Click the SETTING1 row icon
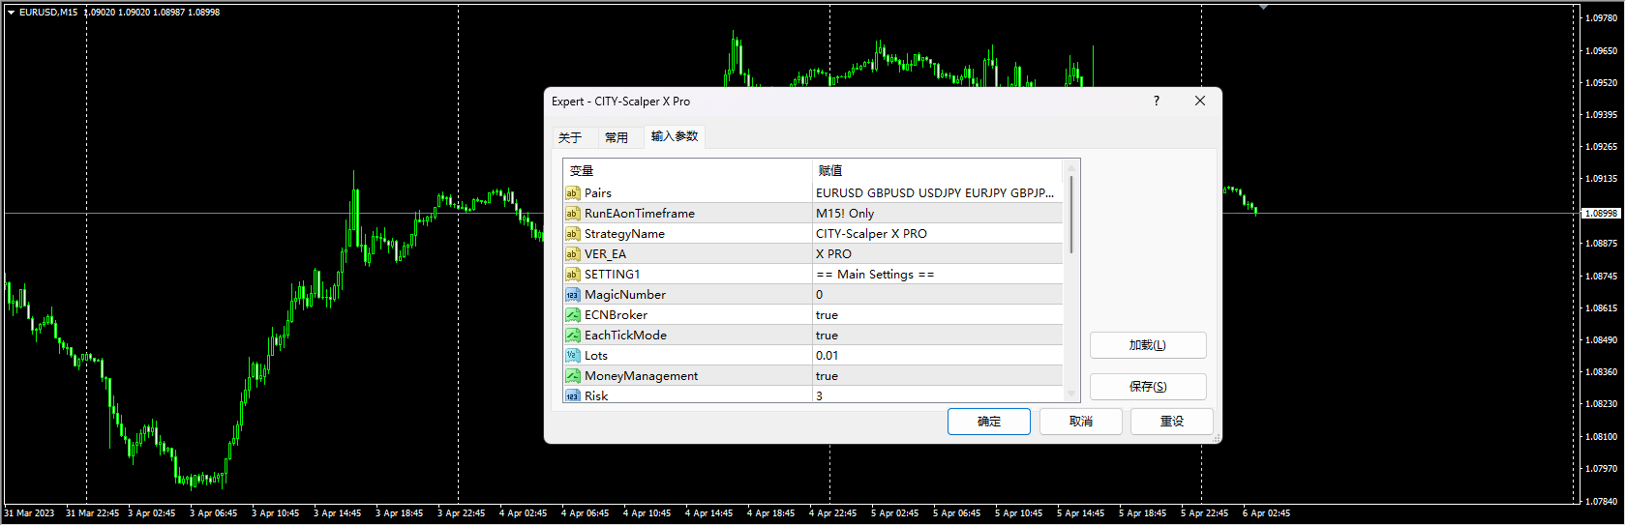 click(x=572, y=275)
